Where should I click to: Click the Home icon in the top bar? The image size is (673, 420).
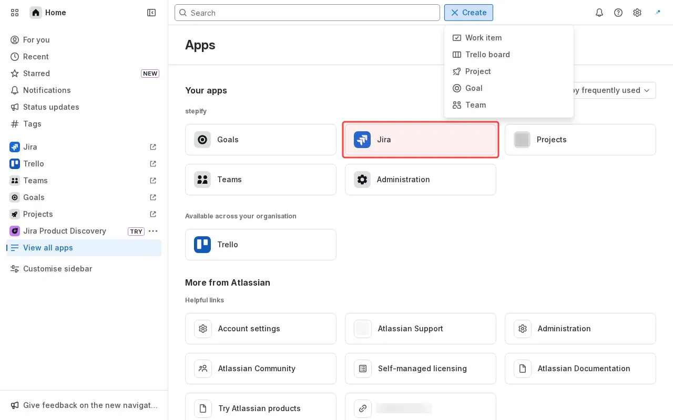(36, 13)
